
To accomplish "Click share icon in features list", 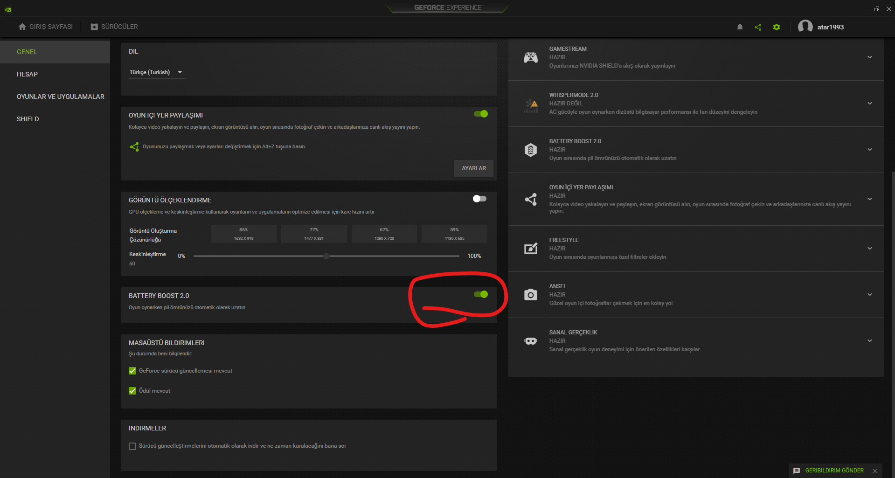I will (531, 200).
